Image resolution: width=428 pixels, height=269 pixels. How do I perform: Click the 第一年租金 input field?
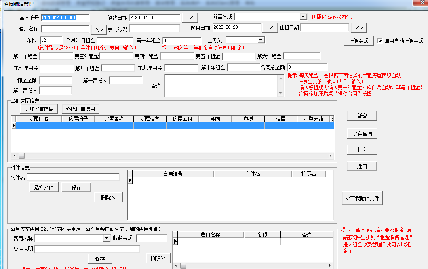(x=182, y=40)
